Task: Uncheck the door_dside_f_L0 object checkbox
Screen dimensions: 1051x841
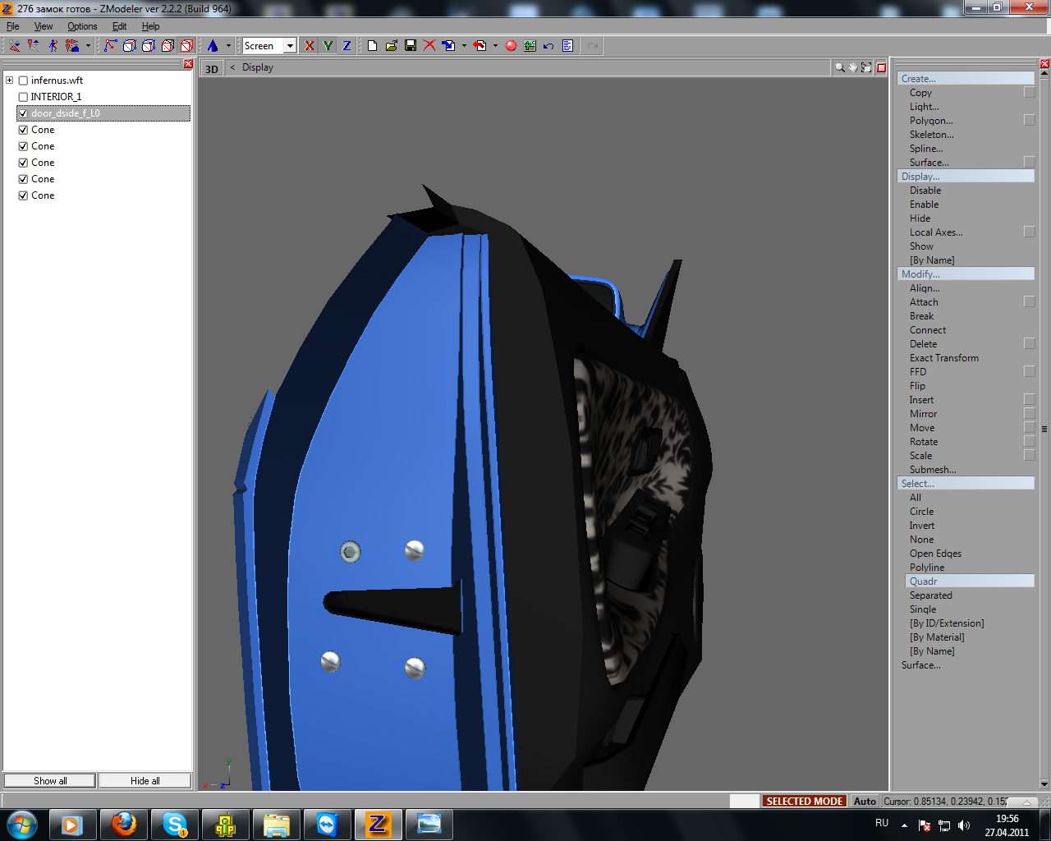Action: [x=23, y=113]
